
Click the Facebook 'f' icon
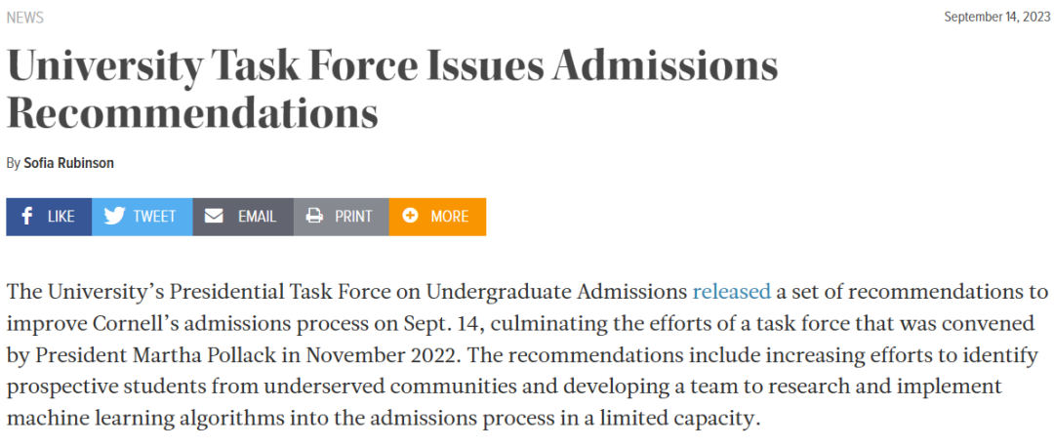pos(27,217)
